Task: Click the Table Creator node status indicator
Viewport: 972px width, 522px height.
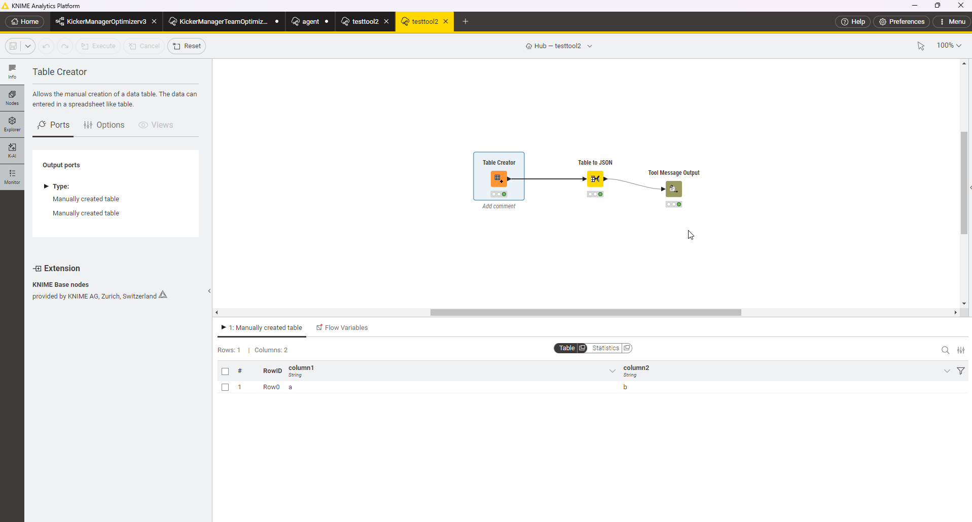Action: [x=499, y=194]
